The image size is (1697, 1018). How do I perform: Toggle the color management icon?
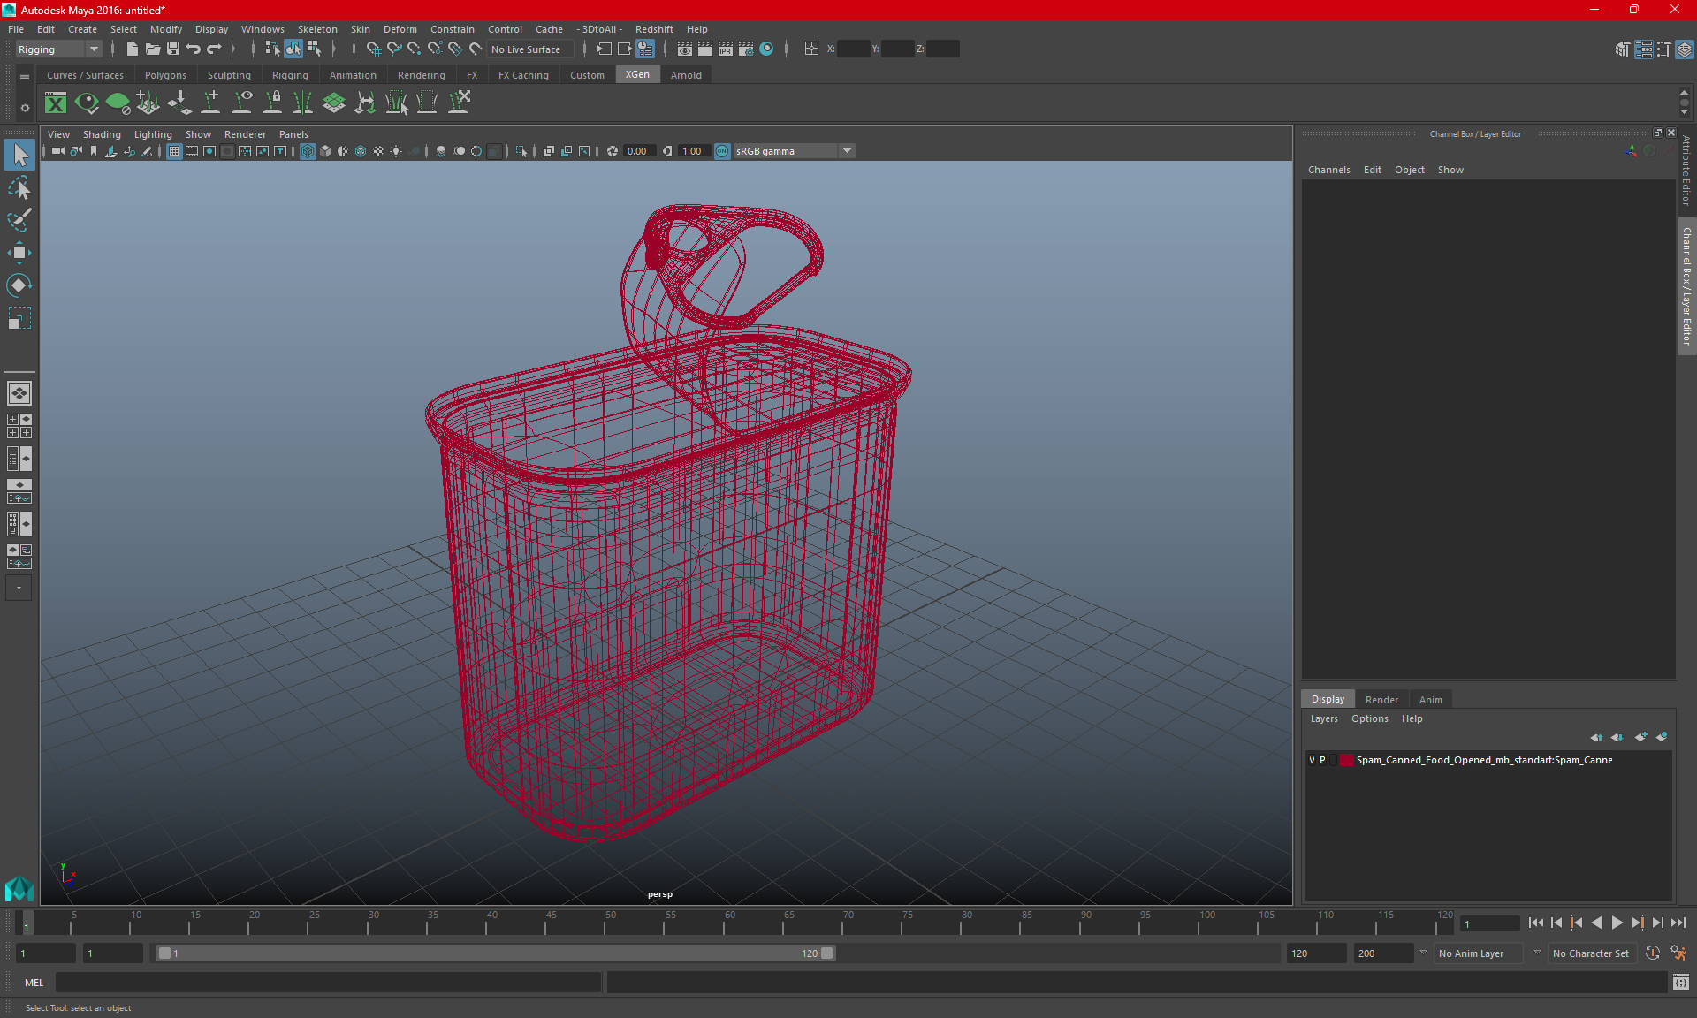point(722,151)
